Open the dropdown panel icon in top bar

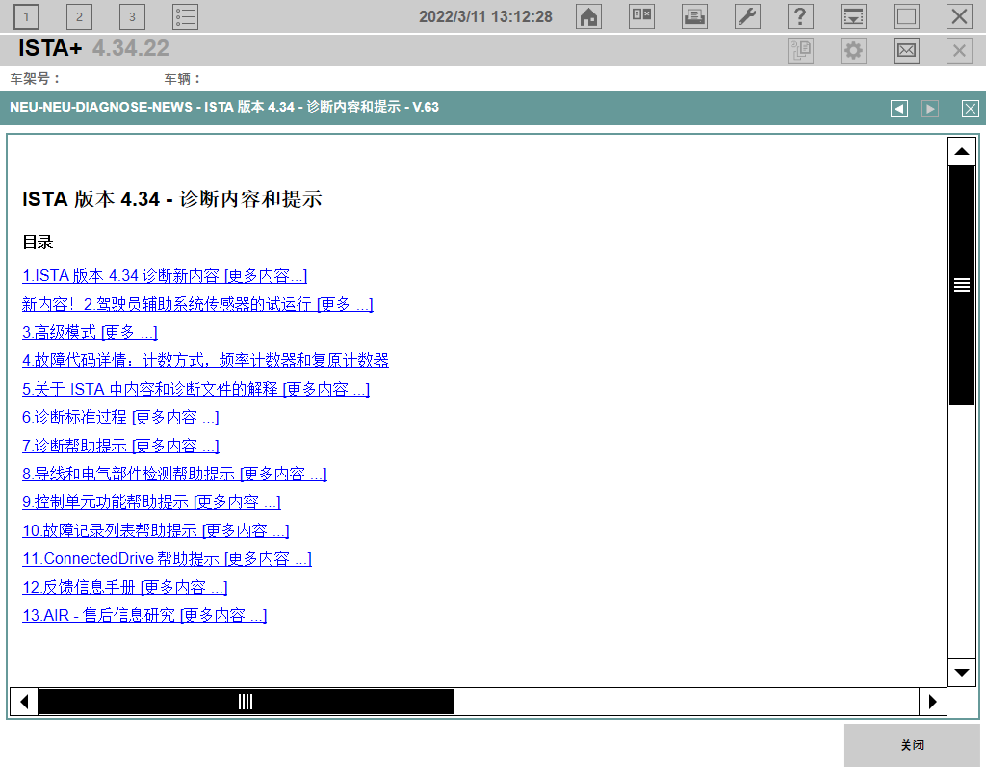[853, 17]
